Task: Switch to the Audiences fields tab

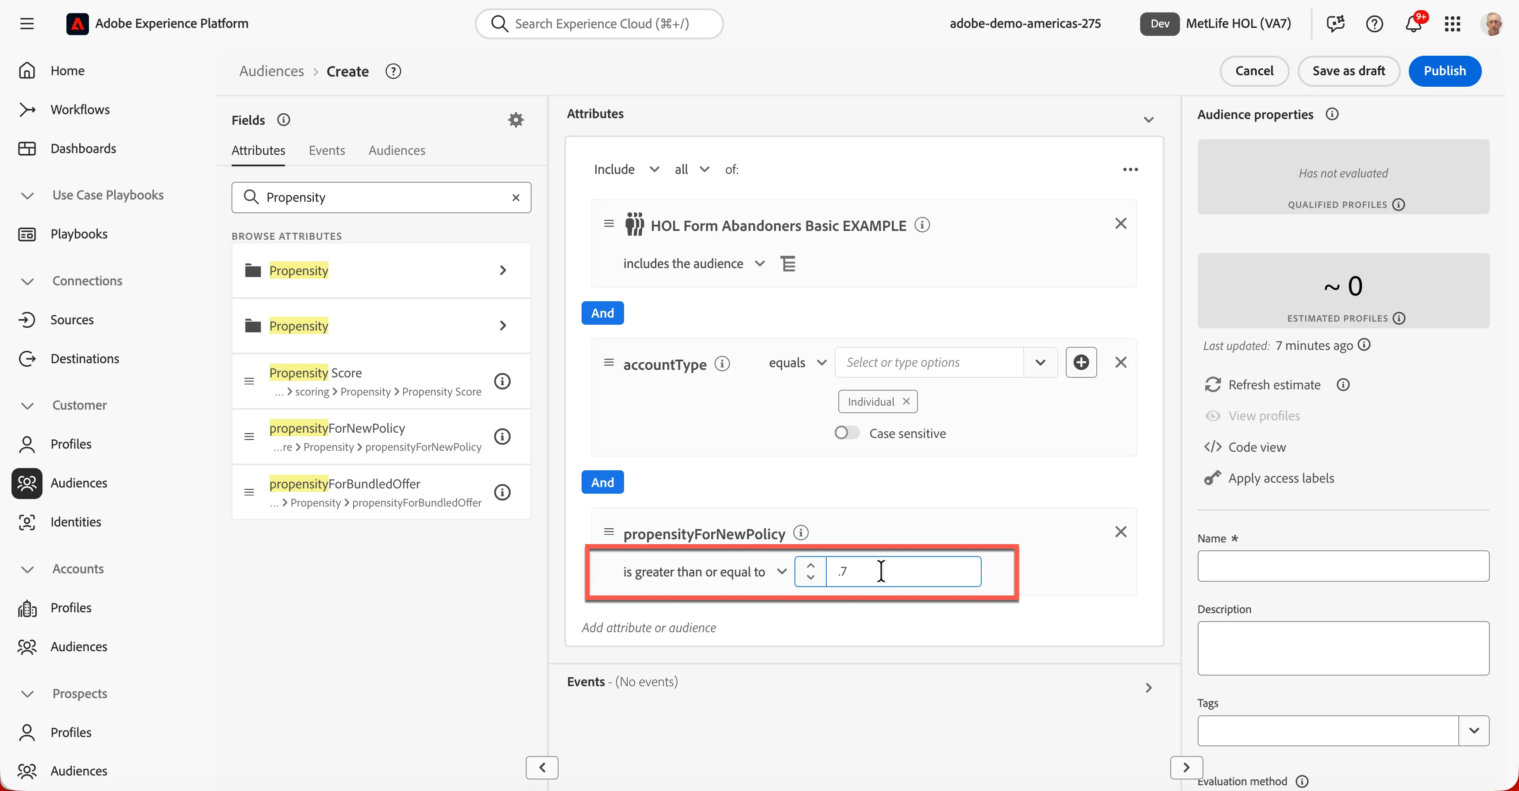Action: point(397,150)
